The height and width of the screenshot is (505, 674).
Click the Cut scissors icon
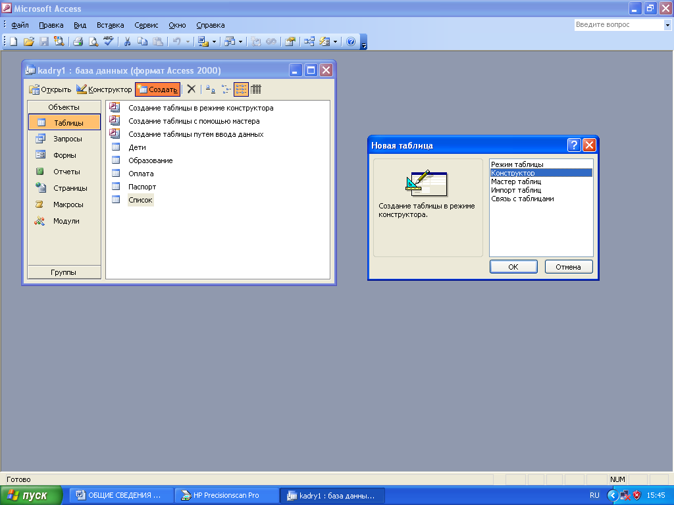coord(127,41)
